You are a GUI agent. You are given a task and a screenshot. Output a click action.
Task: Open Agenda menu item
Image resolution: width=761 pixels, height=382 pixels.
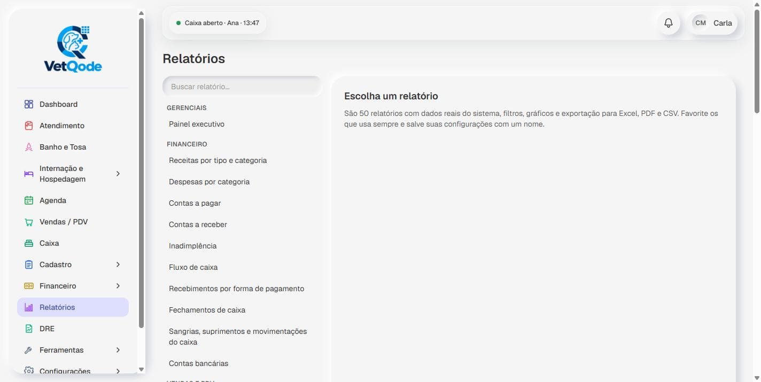click(x=73, y=200)
